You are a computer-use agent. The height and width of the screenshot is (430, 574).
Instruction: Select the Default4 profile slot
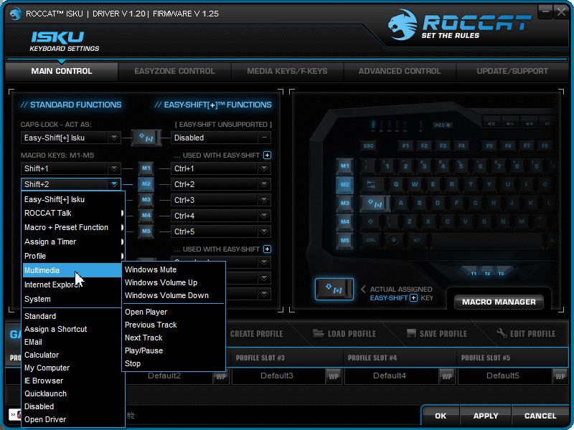click(390, 376)
